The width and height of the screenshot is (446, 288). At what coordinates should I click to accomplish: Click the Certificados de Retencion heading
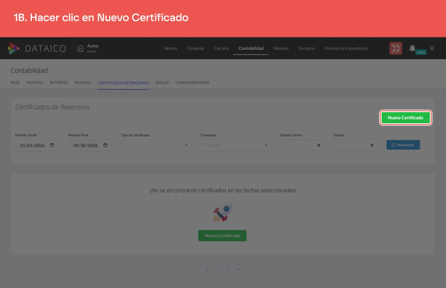[52, 107]
